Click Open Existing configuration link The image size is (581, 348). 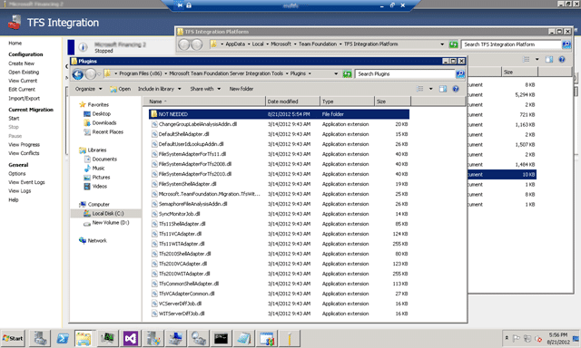point(24,72)
